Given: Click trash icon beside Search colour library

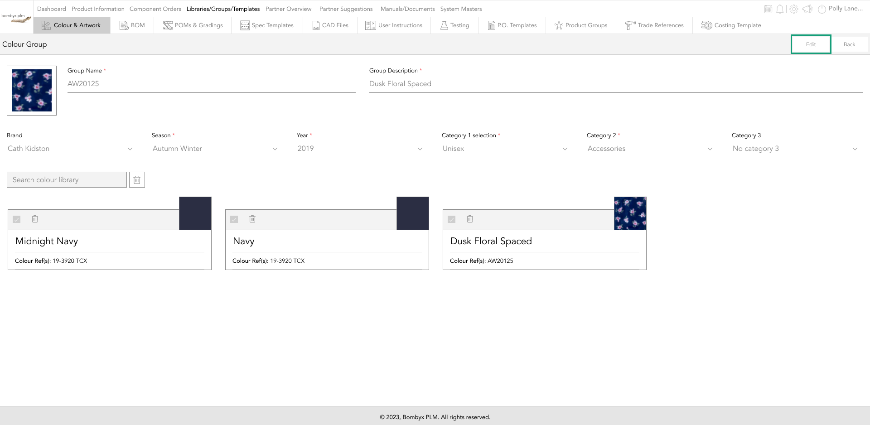Looking at the screenshot, I should click(x=137, y=180).
